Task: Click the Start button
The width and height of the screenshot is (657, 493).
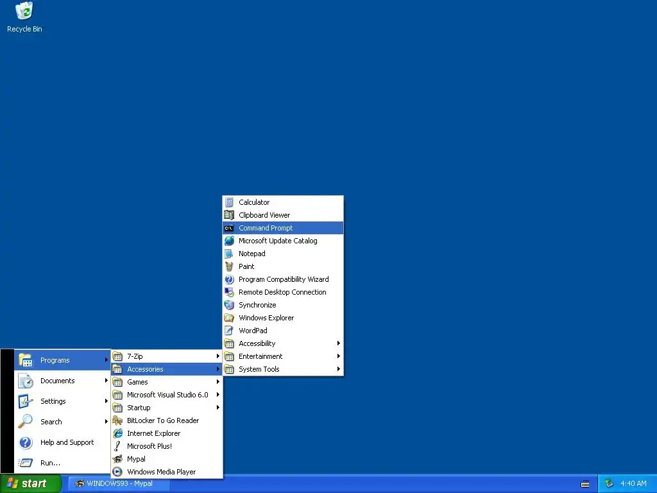Action: point(31,484)
